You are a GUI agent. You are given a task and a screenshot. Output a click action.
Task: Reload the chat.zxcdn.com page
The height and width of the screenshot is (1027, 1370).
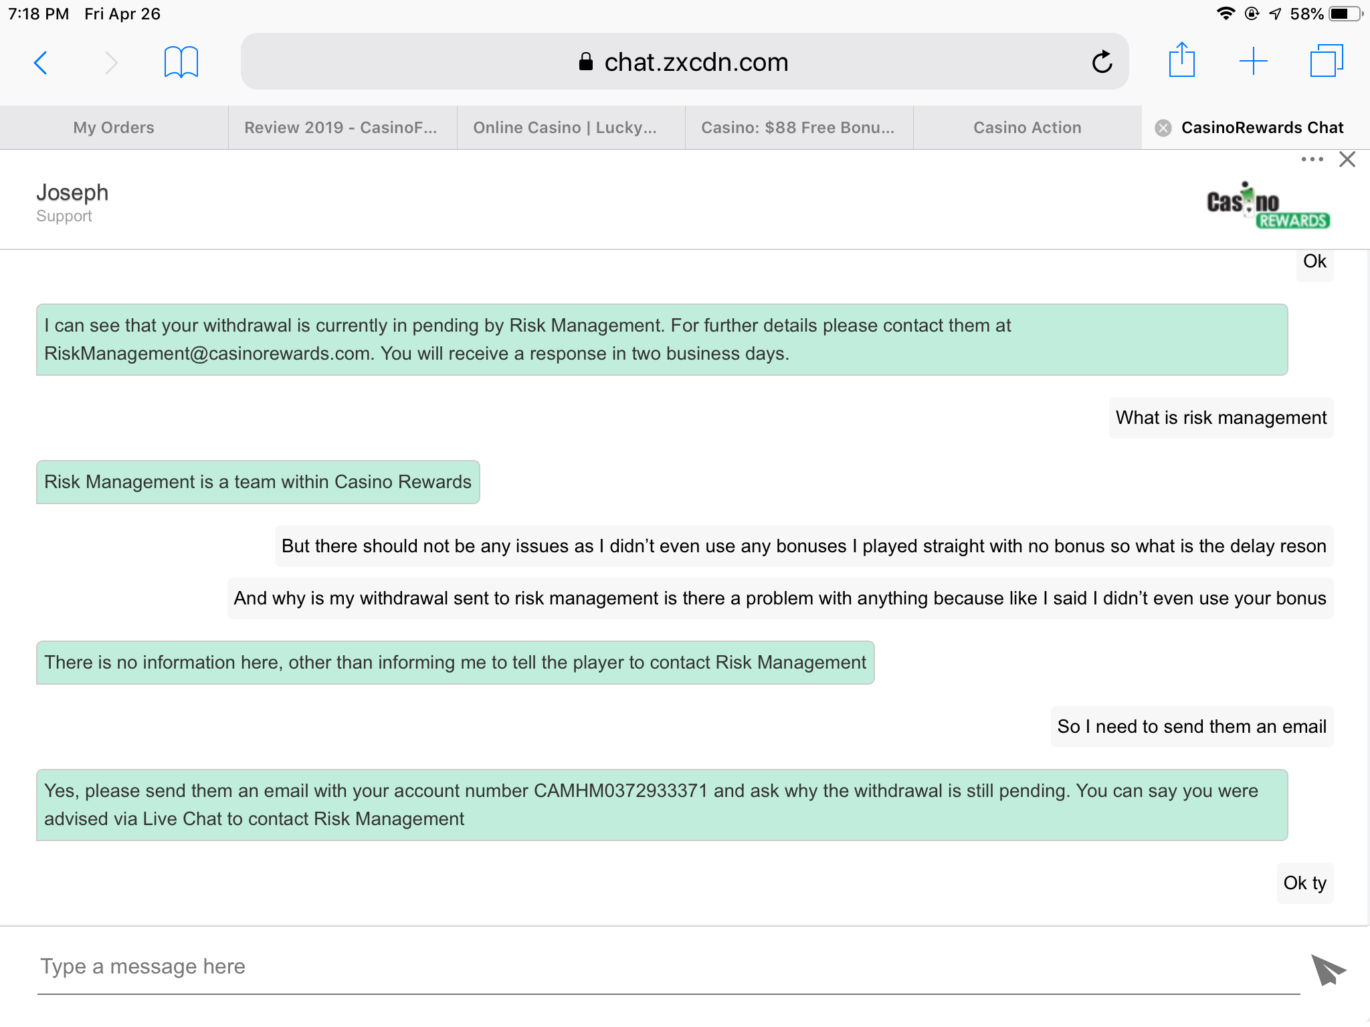click(x=1102, y=62)
